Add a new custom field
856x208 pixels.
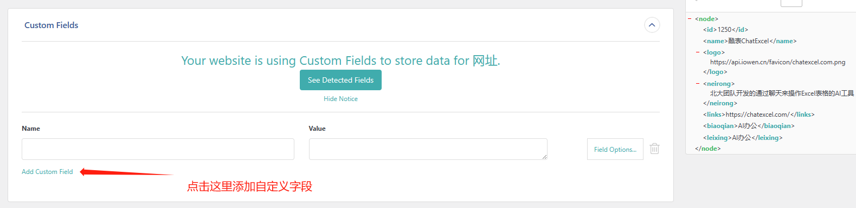point(47,172)
